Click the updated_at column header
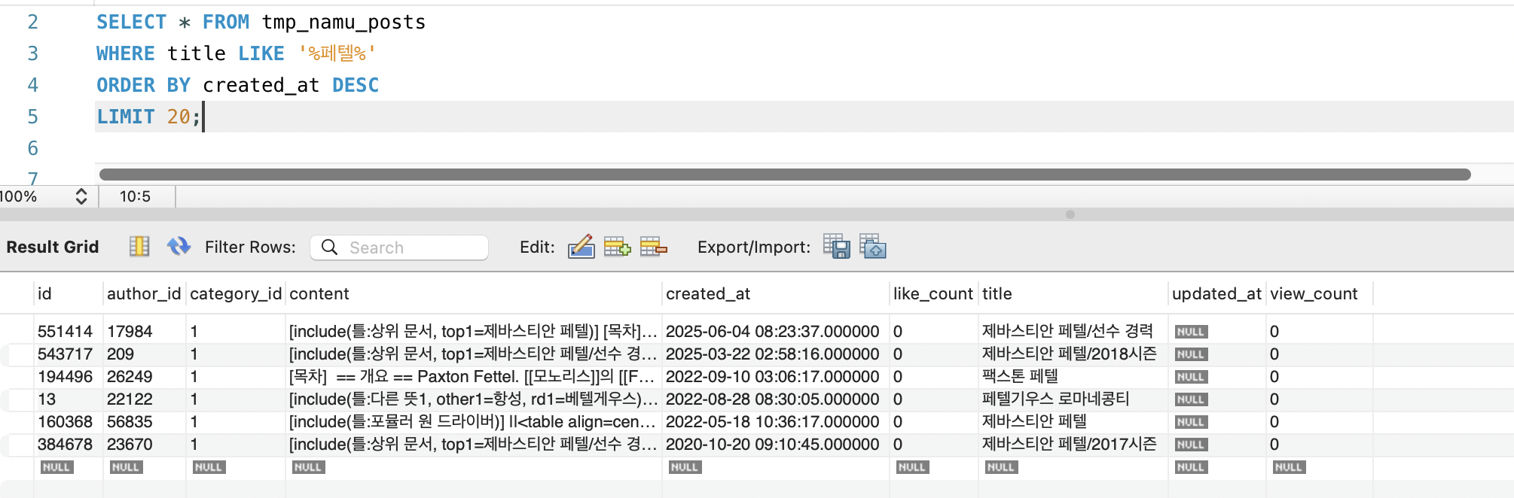The width and height of the screenshot is (1514, 498). pos(1216,294)
